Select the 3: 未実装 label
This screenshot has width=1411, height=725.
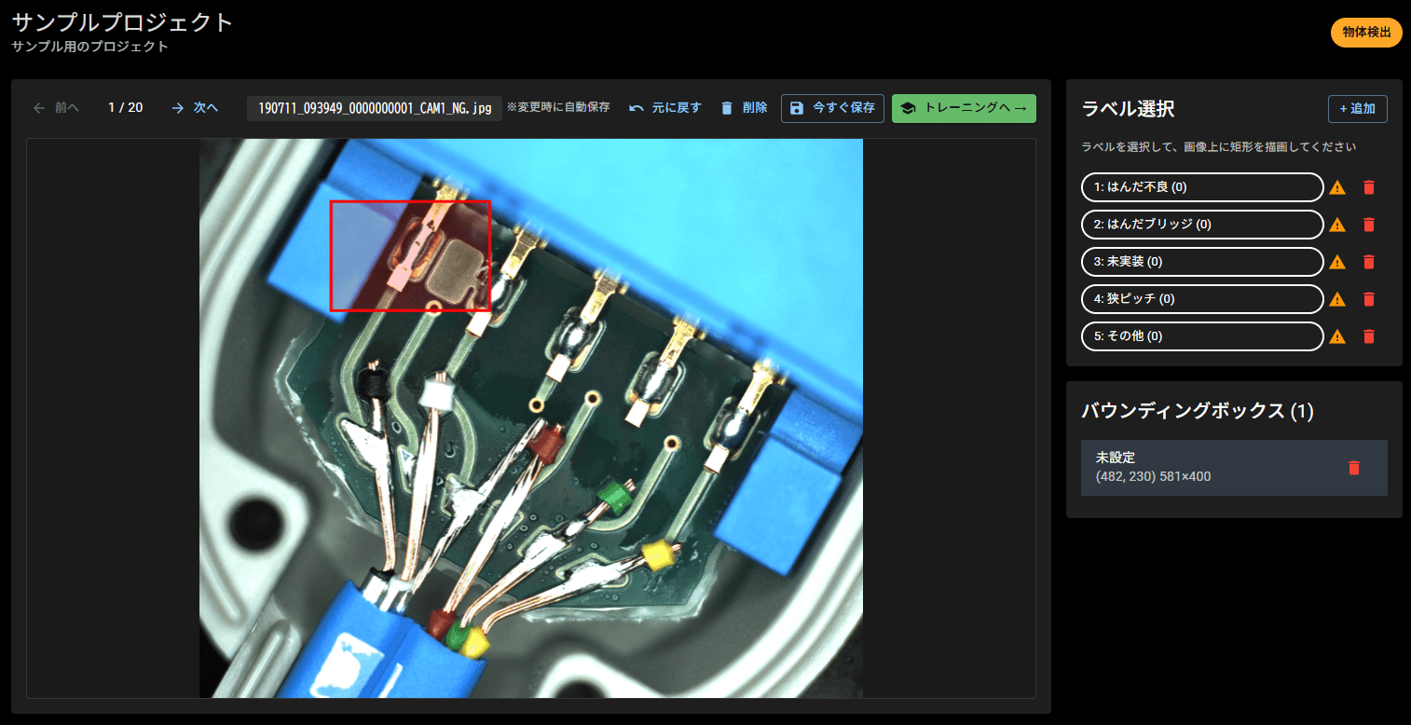1201,262
